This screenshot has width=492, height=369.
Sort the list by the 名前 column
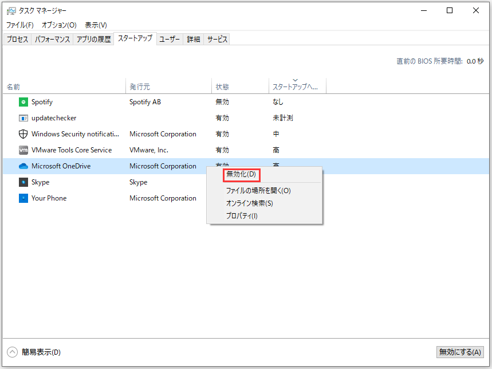coord(14,87)
